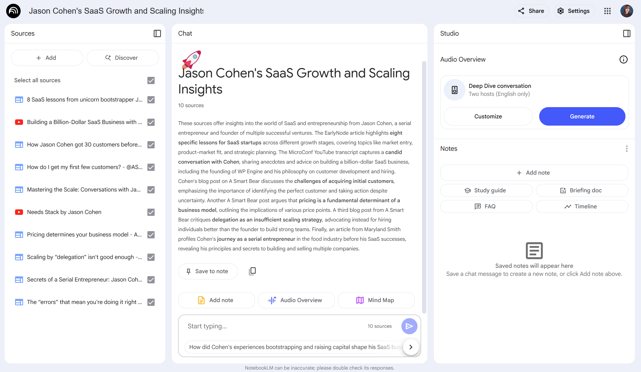
Task: Uncheck Secrets of a Serial Entrepreneur checkbox
Action: [151, 280]
